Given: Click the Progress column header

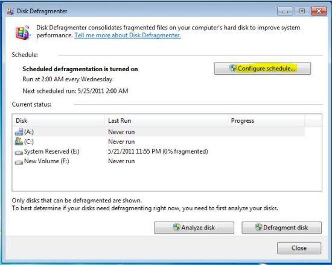Looking at the screenshot, I should coord(267,120).
